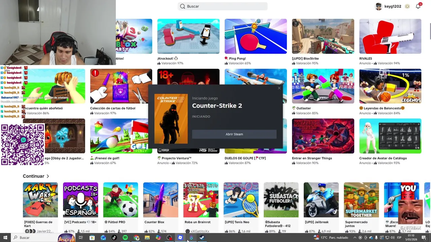Click the Roblox Buscar search field
The image size is (431, 242).
[223, 6]
